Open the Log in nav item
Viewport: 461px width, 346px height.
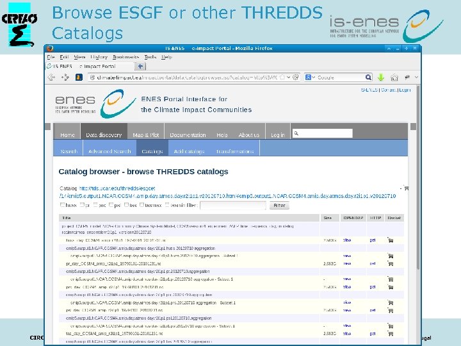pos(278,131)
